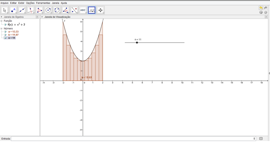Collapse the Função tree group
270x143 pixels.
pos(2,21)
